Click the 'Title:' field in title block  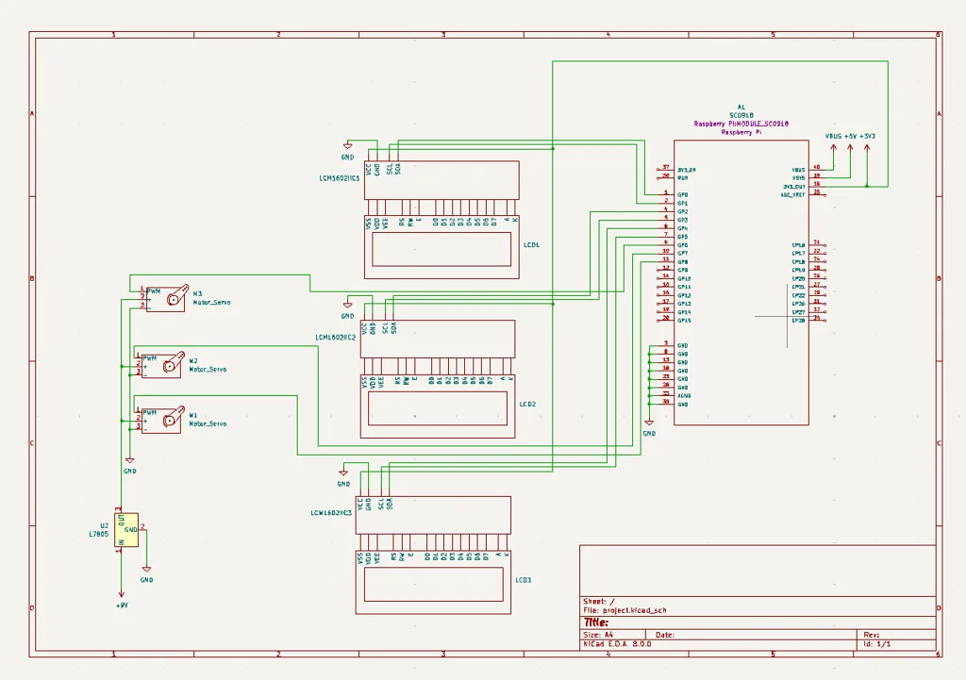pyautogui.click(x=595, y=622)
